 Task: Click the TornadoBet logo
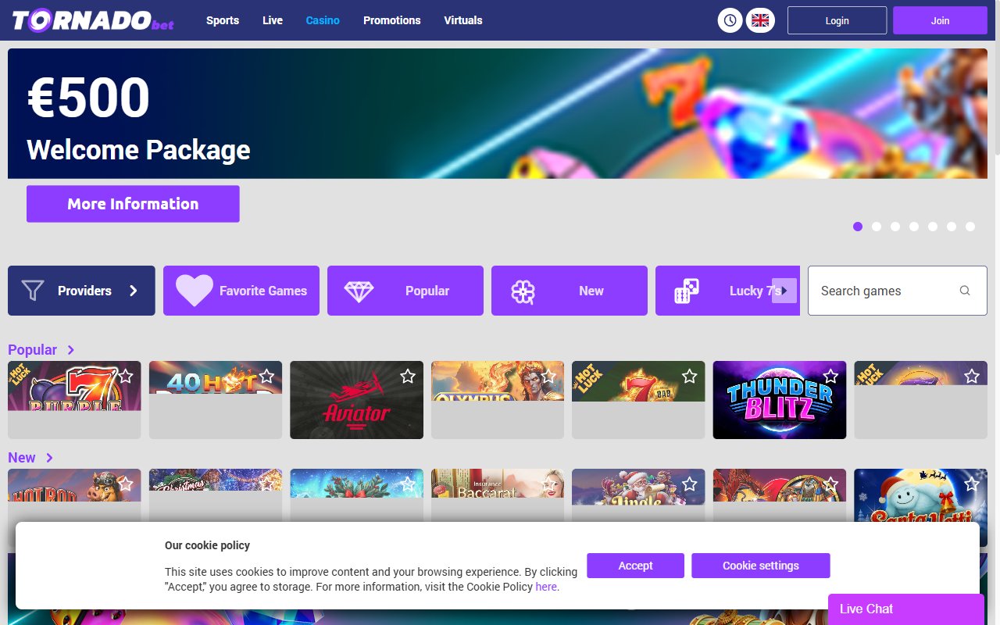93,20
